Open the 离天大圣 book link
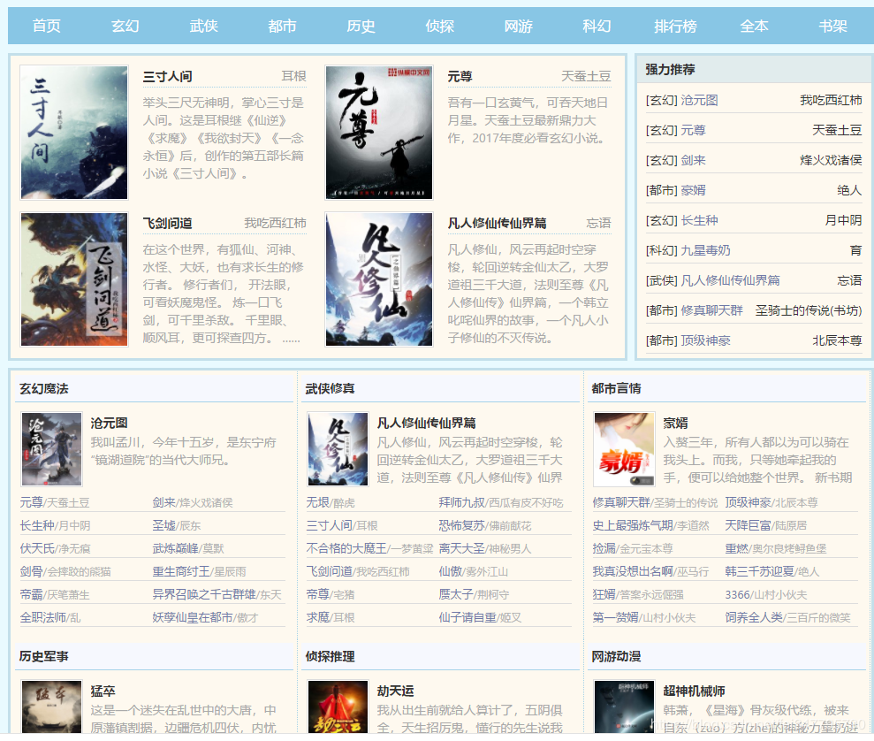The height and width of the screenshot is (741, 874). pos(462,548)
